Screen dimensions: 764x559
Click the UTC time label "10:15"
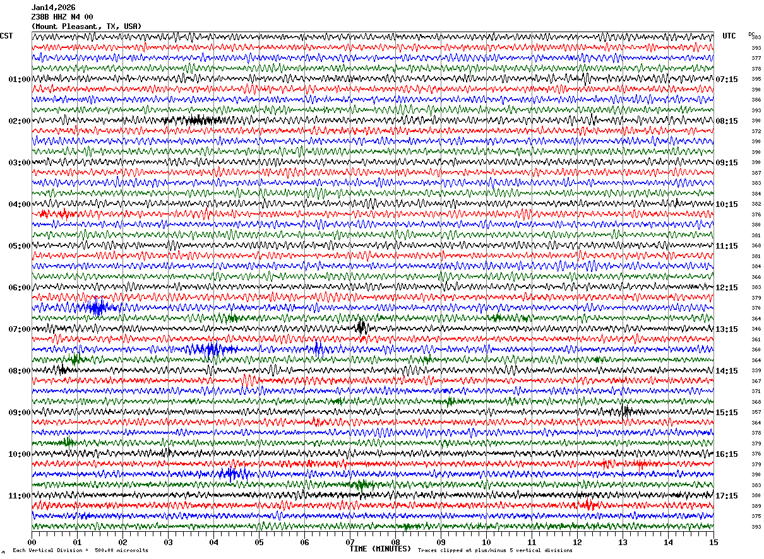coord(727,204)
